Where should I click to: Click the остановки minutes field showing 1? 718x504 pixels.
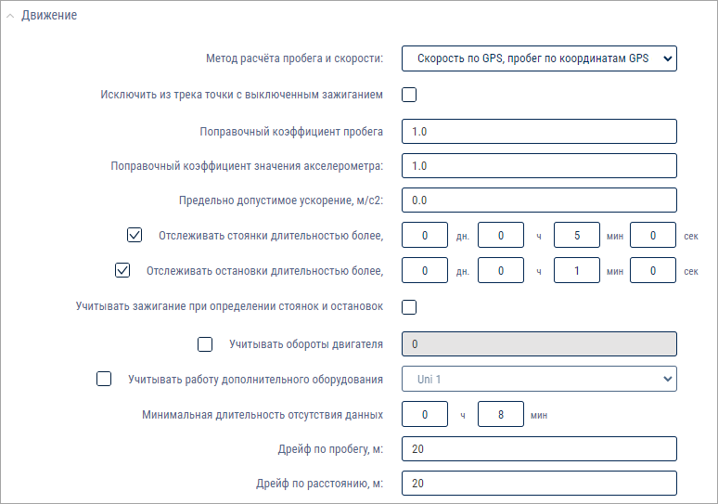(x=576, y=270)
